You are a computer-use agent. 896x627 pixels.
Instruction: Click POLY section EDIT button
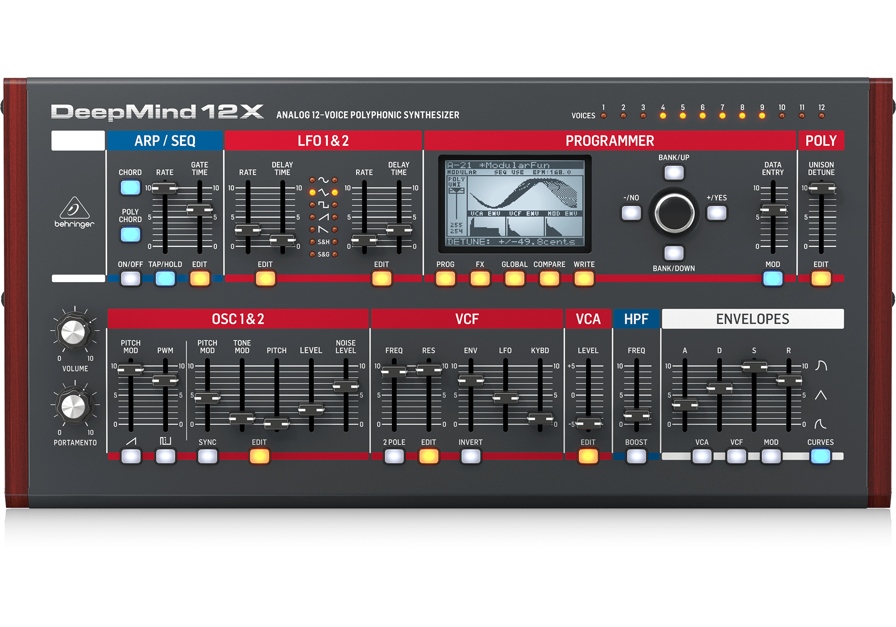(x=821, y=279)
